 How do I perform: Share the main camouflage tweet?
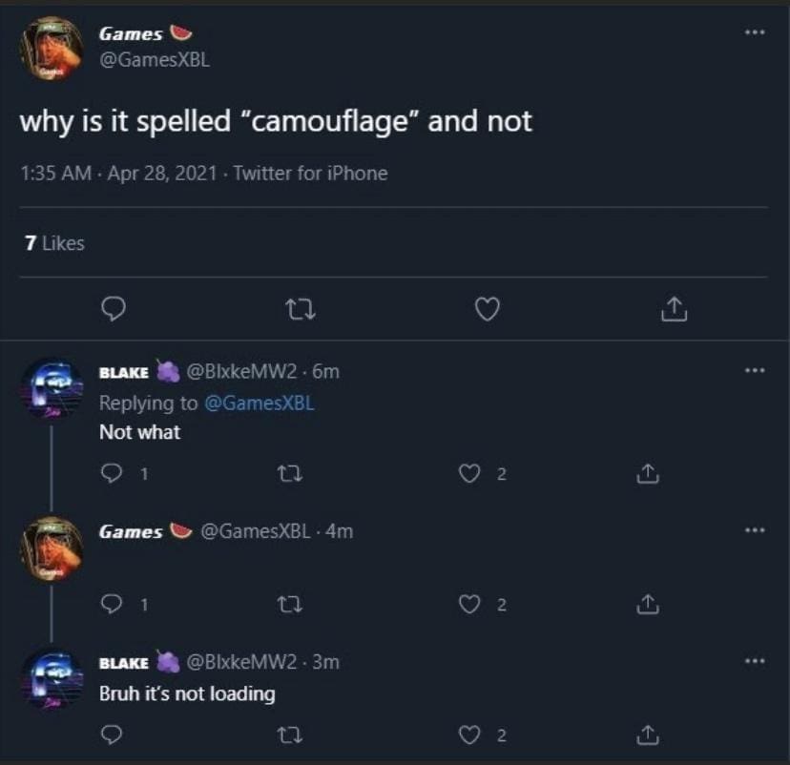(x=674, y=309)
